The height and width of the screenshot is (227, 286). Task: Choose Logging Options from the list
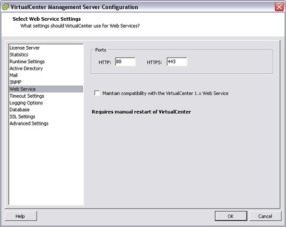26,103
